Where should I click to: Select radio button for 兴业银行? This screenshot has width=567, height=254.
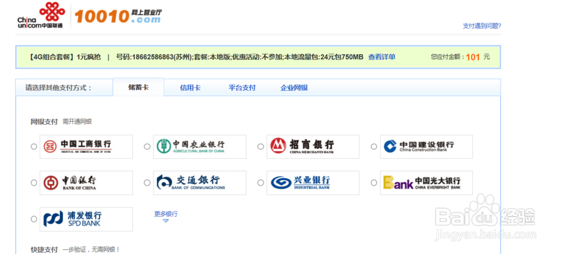click(x=260, y=183)
